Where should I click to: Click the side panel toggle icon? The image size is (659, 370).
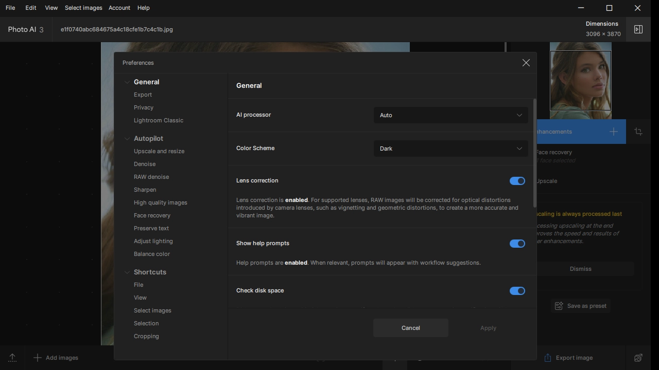click(x=638, y=29)
